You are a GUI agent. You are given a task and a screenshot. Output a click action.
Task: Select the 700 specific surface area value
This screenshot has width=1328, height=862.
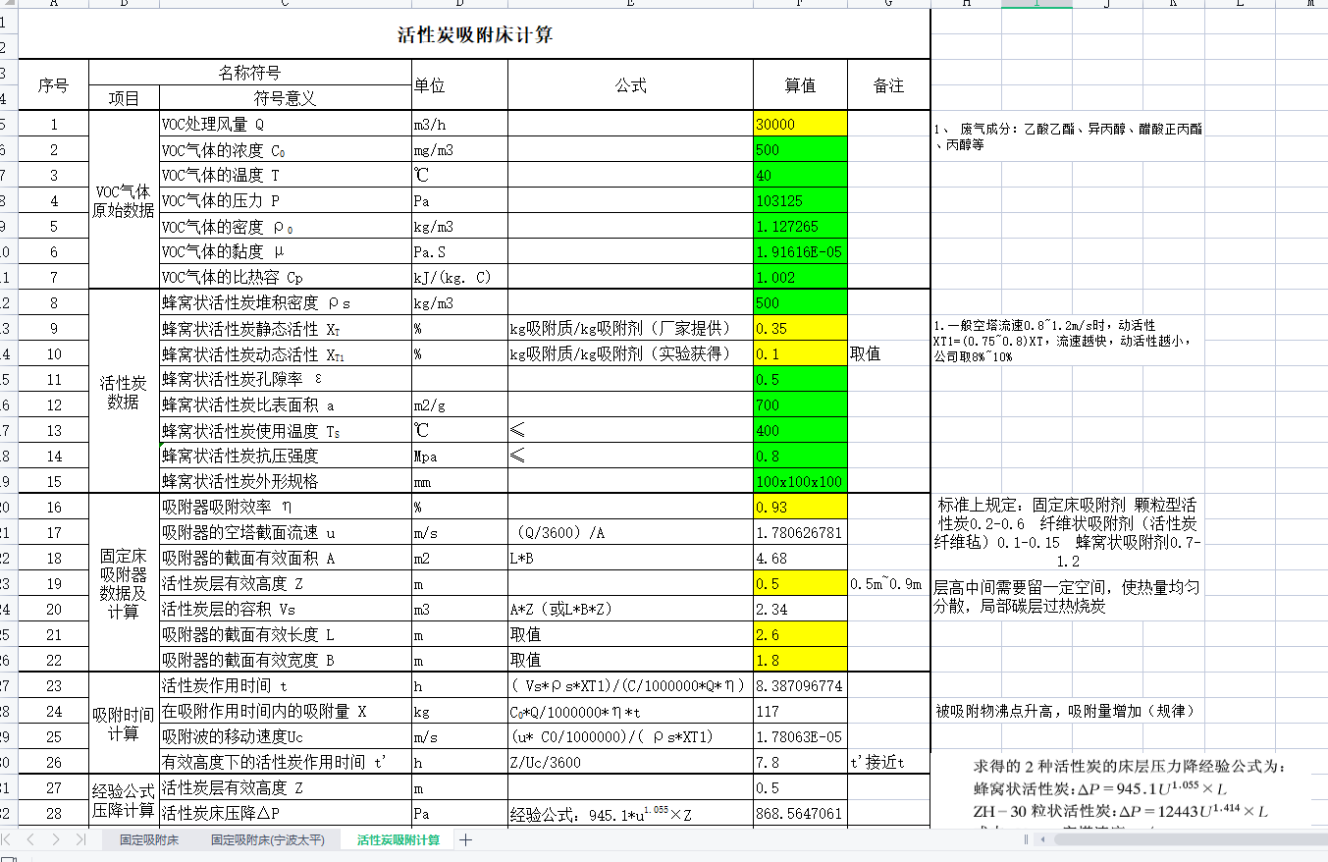click(x=800, y=405)
